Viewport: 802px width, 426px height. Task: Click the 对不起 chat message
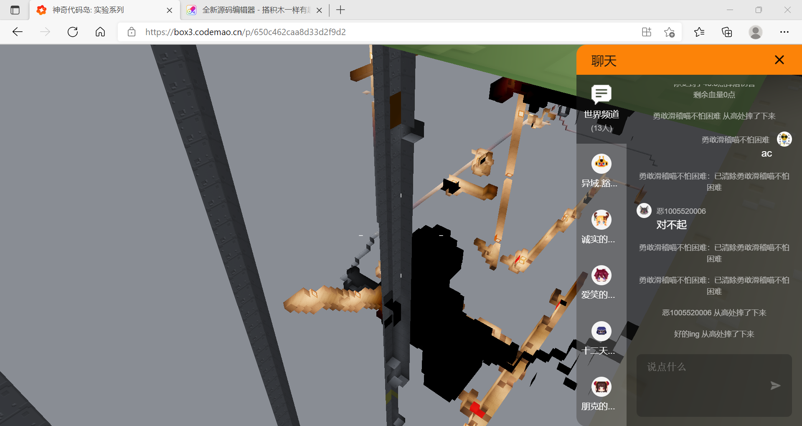[x=671, y=225]
